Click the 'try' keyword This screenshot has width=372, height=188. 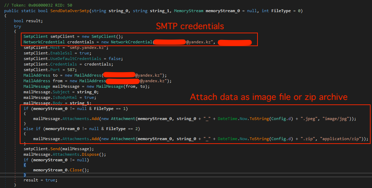click(x=17, y=26)
